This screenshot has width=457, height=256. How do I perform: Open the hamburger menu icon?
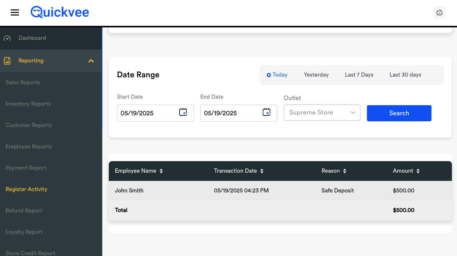click(x=15, y=12)
